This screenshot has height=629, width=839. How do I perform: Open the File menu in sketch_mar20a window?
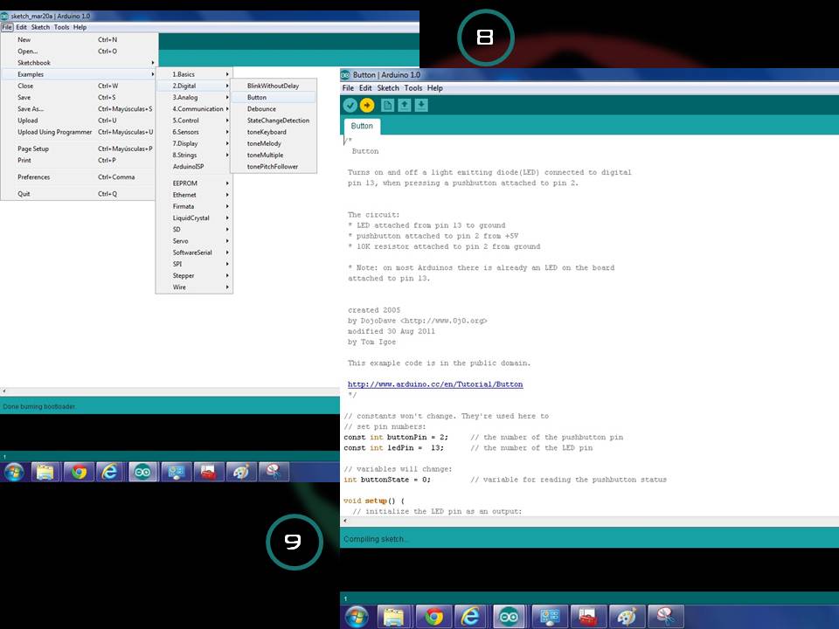pyautogui.click(x=6, y=27)
